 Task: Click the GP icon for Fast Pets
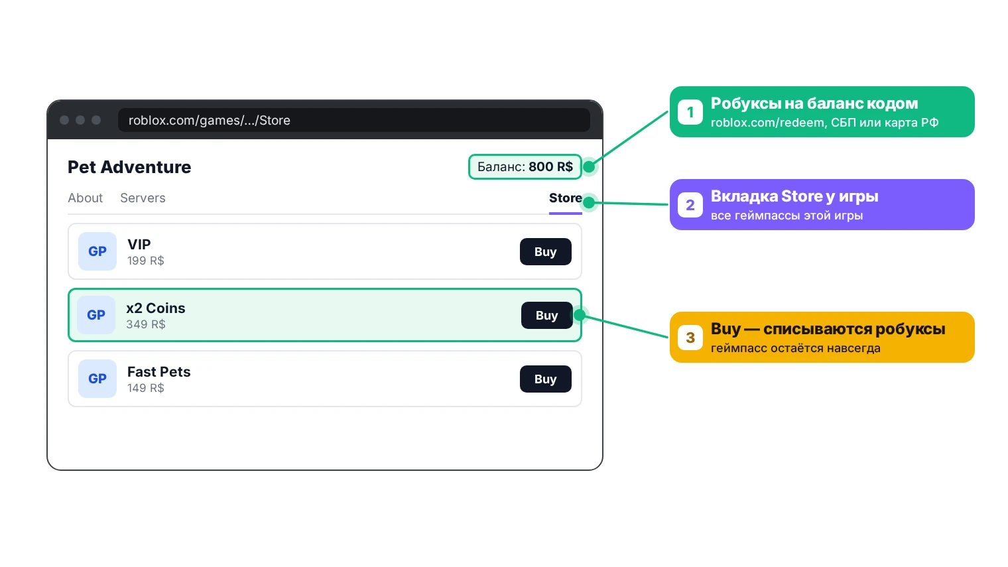tap(97, 379)
